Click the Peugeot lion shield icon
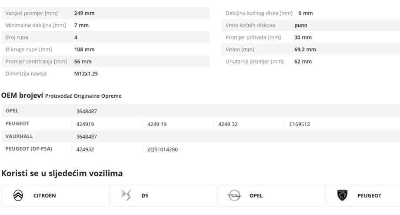This screenshot has width=400, height=215. (343, 195)
